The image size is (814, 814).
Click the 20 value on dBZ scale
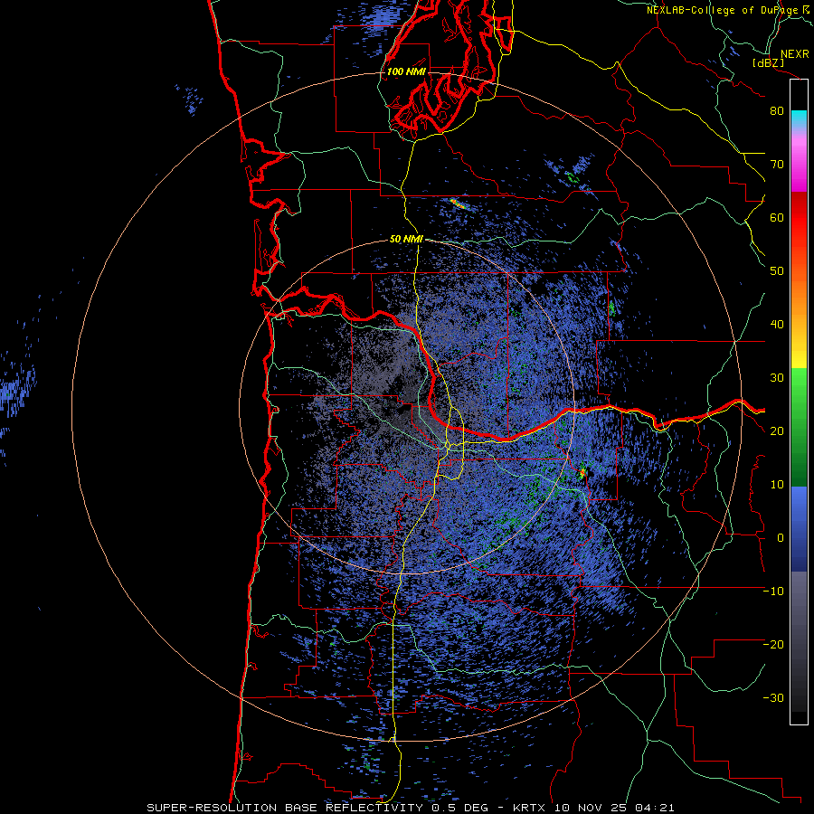pos(777,431)
